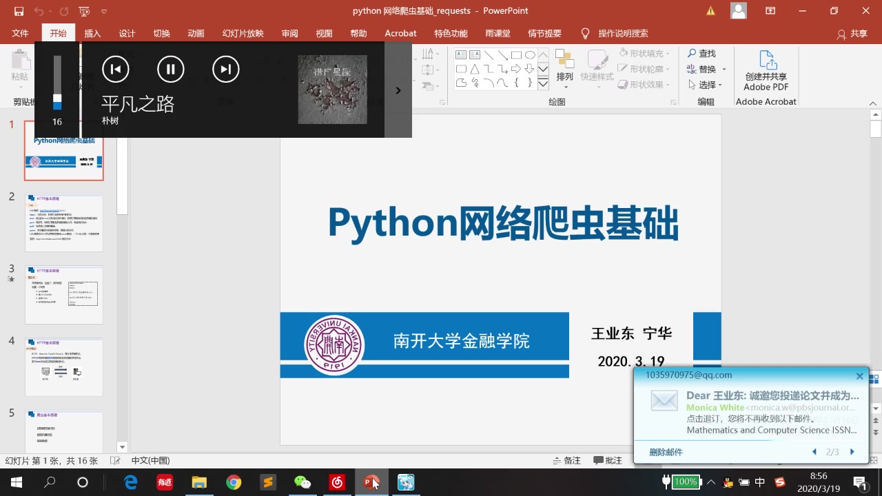Click the Arrange (排列) icon
Image resolution: width=882 pixels, height=496 pixels.
pyautogui.click(x=564, y=69)
